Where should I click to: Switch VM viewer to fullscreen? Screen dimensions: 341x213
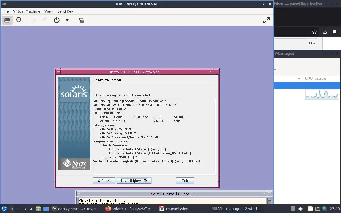pyautogui.click(x=267, y=20)
